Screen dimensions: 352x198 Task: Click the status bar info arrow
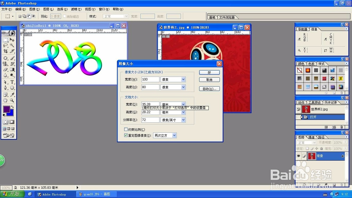77,187
